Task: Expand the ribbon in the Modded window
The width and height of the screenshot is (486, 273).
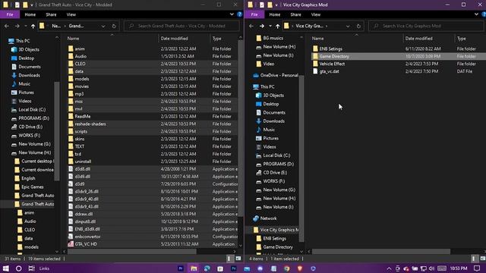Action: coord(232,14)
